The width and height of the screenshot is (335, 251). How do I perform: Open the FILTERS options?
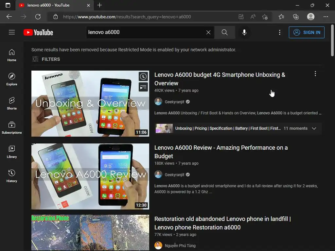pyautogui.click(x=46, y=59)
